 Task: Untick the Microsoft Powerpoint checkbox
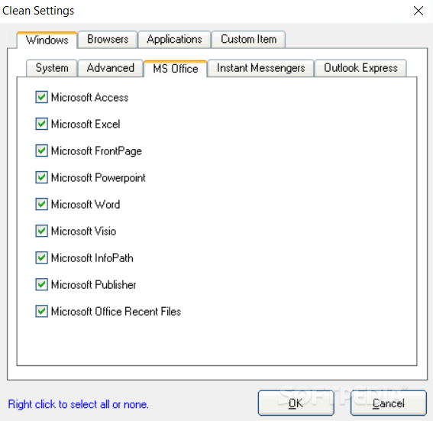41,177
